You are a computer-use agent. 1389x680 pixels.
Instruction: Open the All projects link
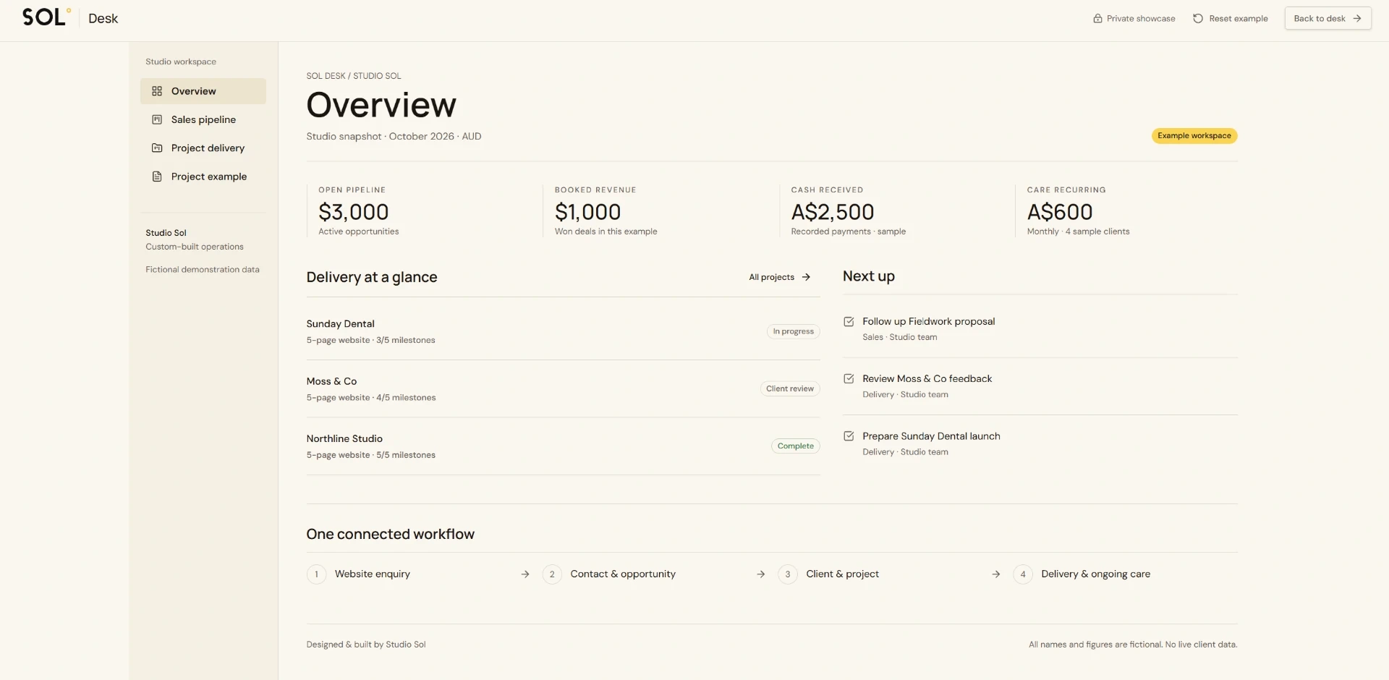pos(780,277)
